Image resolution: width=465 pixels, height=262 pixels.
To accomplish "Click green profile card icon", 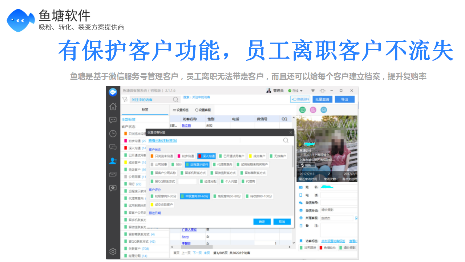I will (x=302, y=110).
